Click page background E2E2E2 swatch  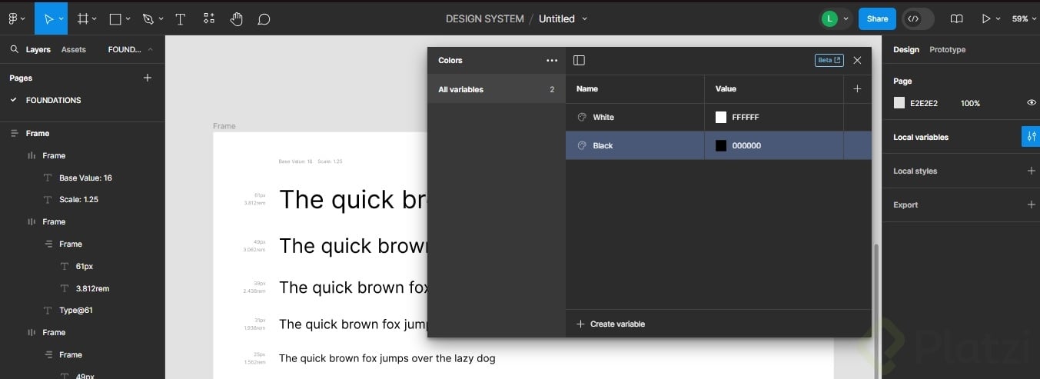[x=899, y=103]
